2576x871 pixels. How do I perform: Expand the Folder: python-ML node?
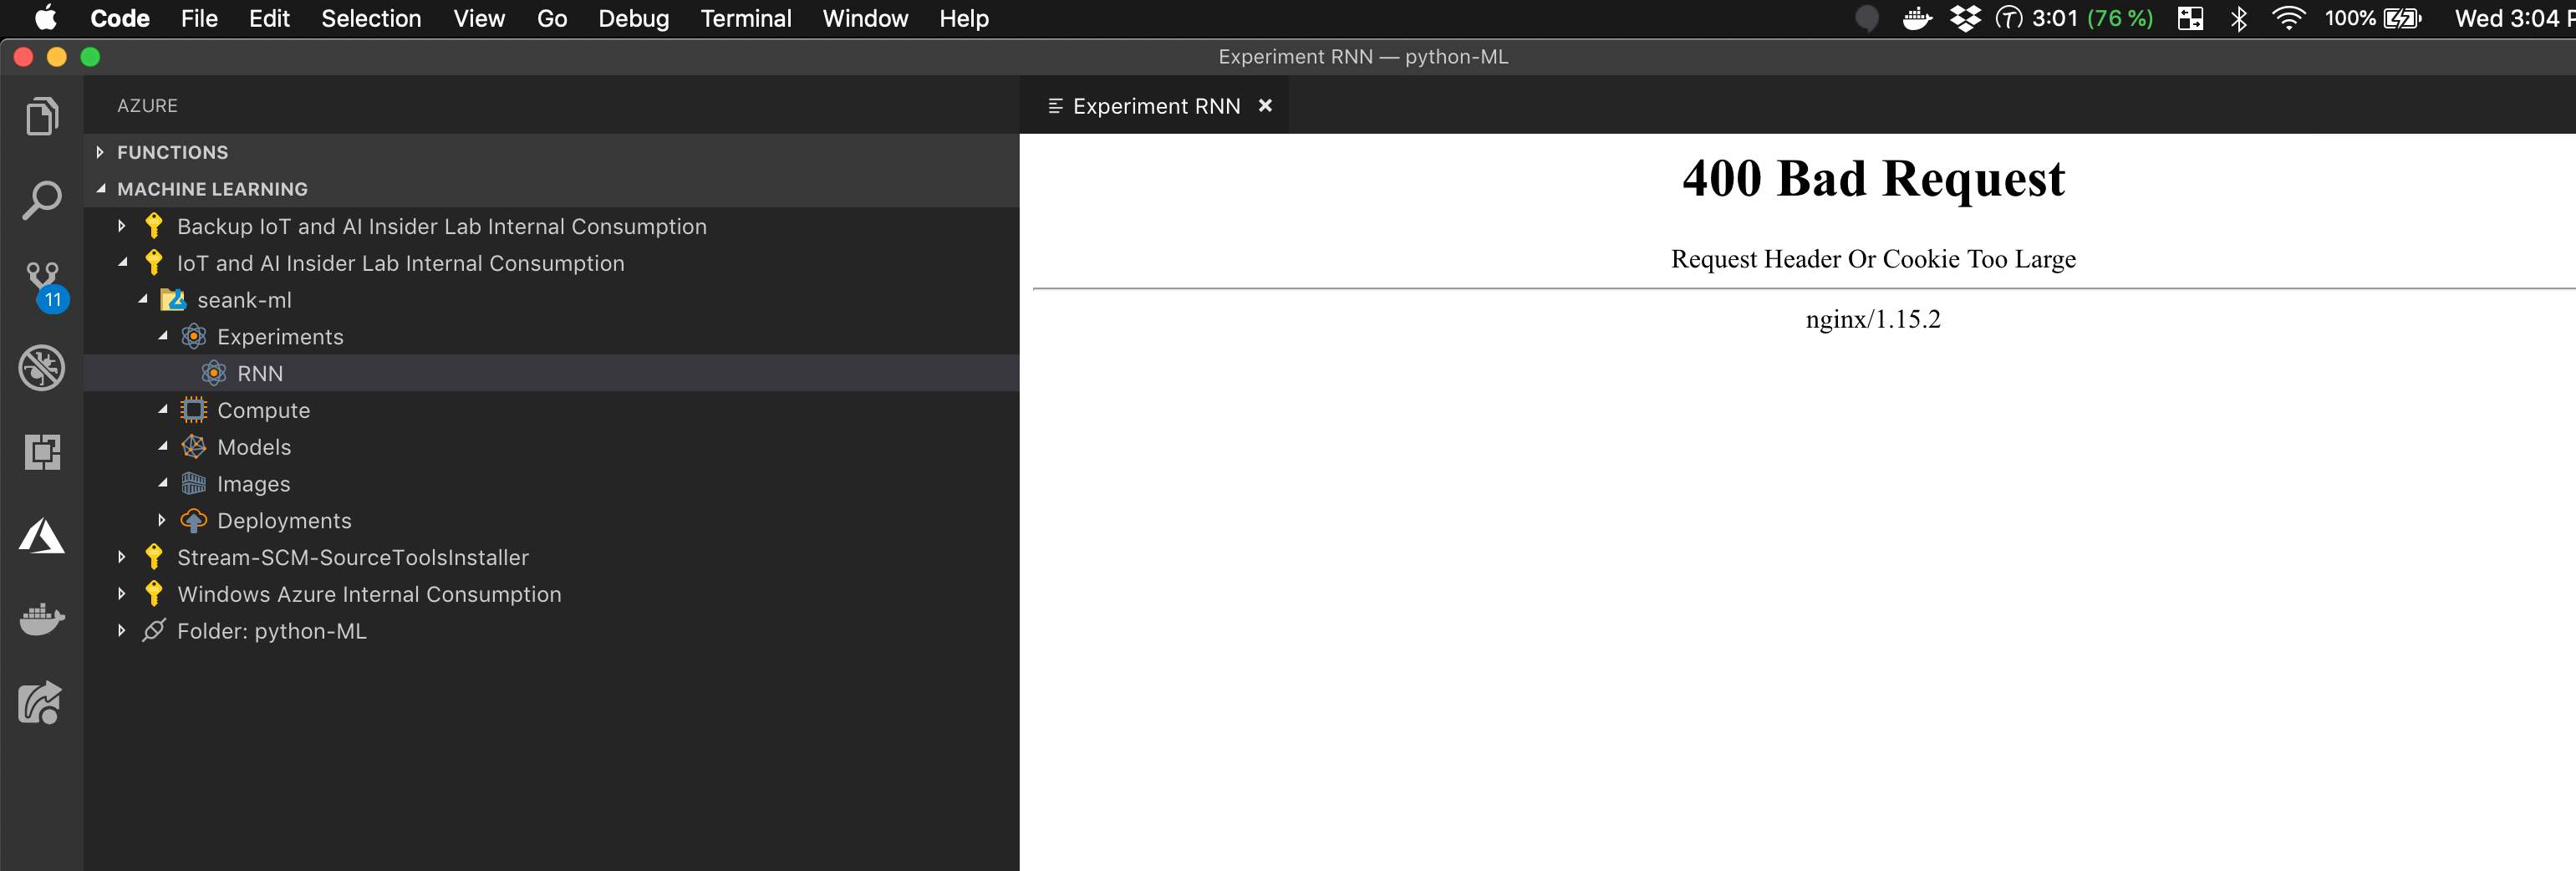pos(122,631)
